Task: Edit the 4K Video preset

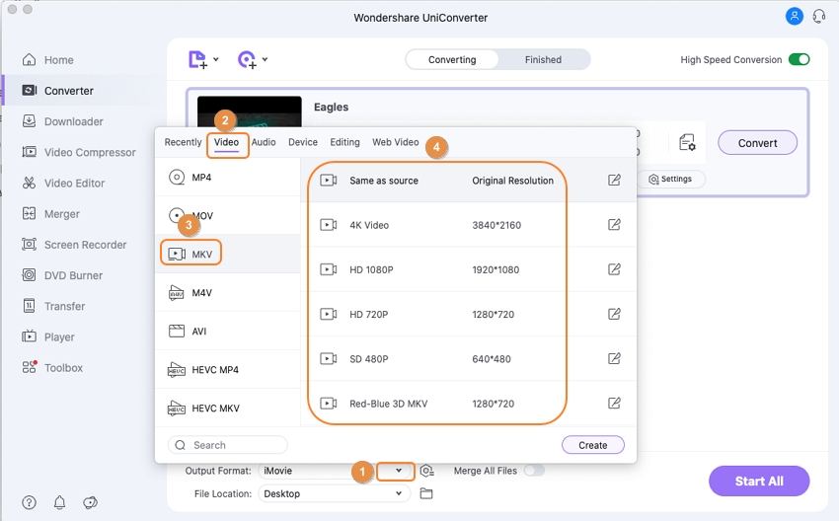Action: coord(614,225)
